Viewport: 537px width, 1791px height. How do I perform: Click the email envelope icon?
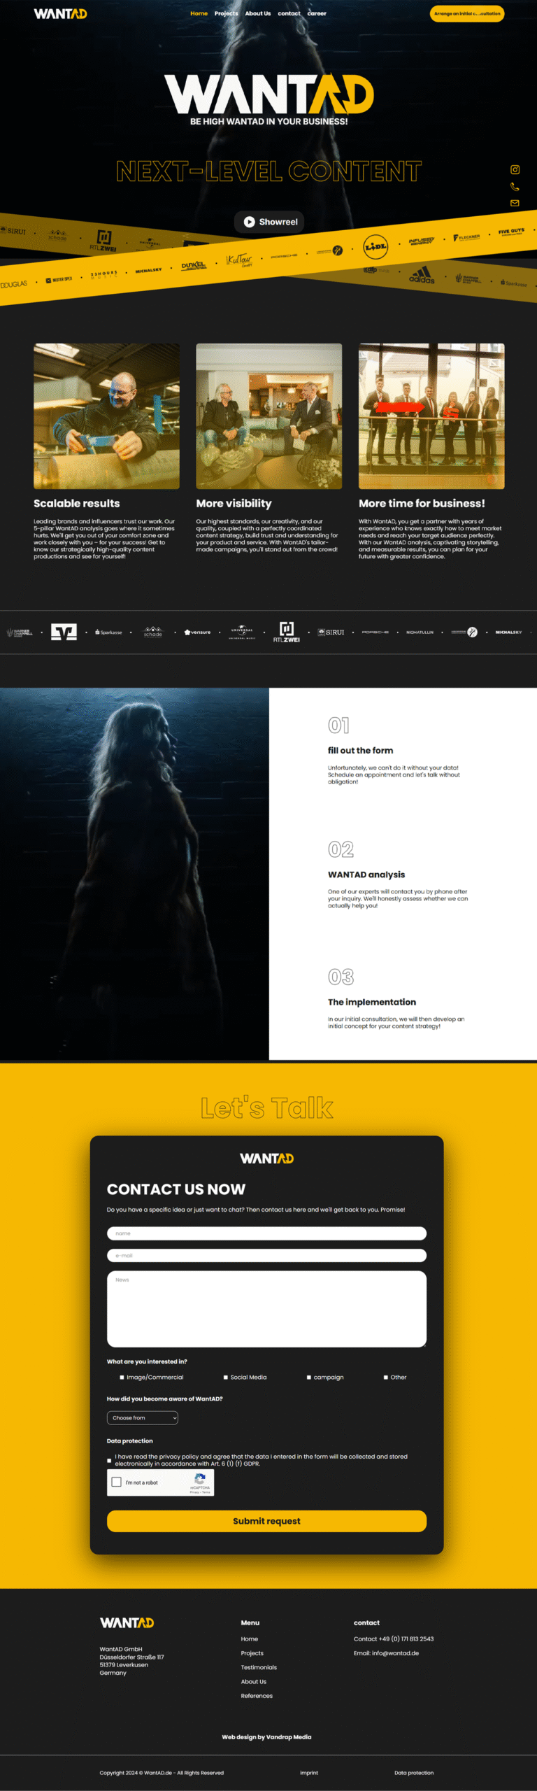tap(515, 204)
